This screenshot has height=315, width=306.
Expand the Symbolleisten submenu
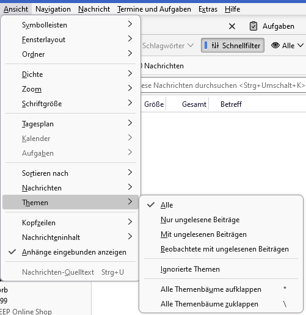click(x=70, y=25)
